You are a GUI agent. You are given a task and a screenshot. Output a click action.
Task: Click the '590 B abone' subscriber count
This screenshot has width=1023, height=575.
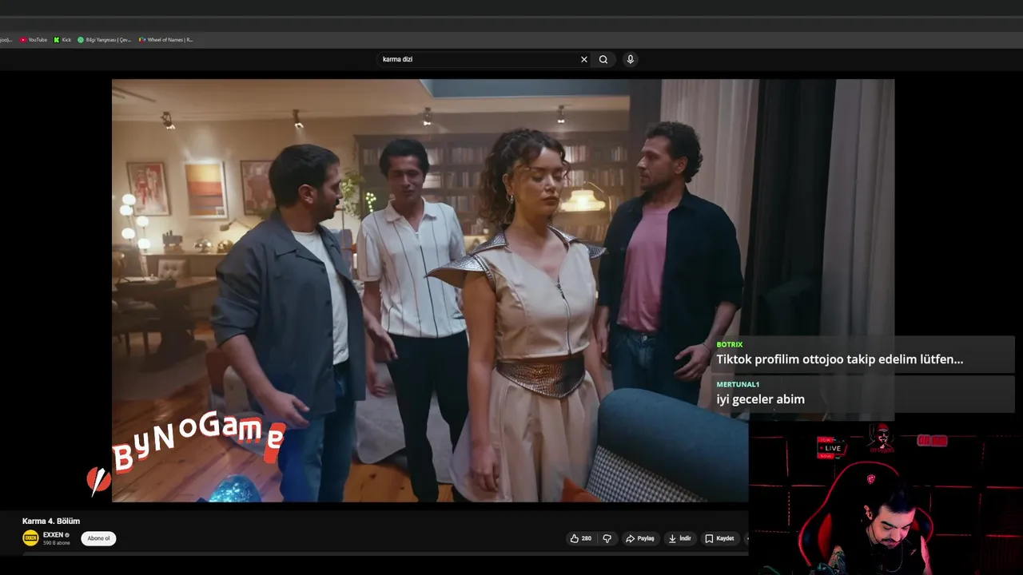pyautogui.click(x=57, y=543)
